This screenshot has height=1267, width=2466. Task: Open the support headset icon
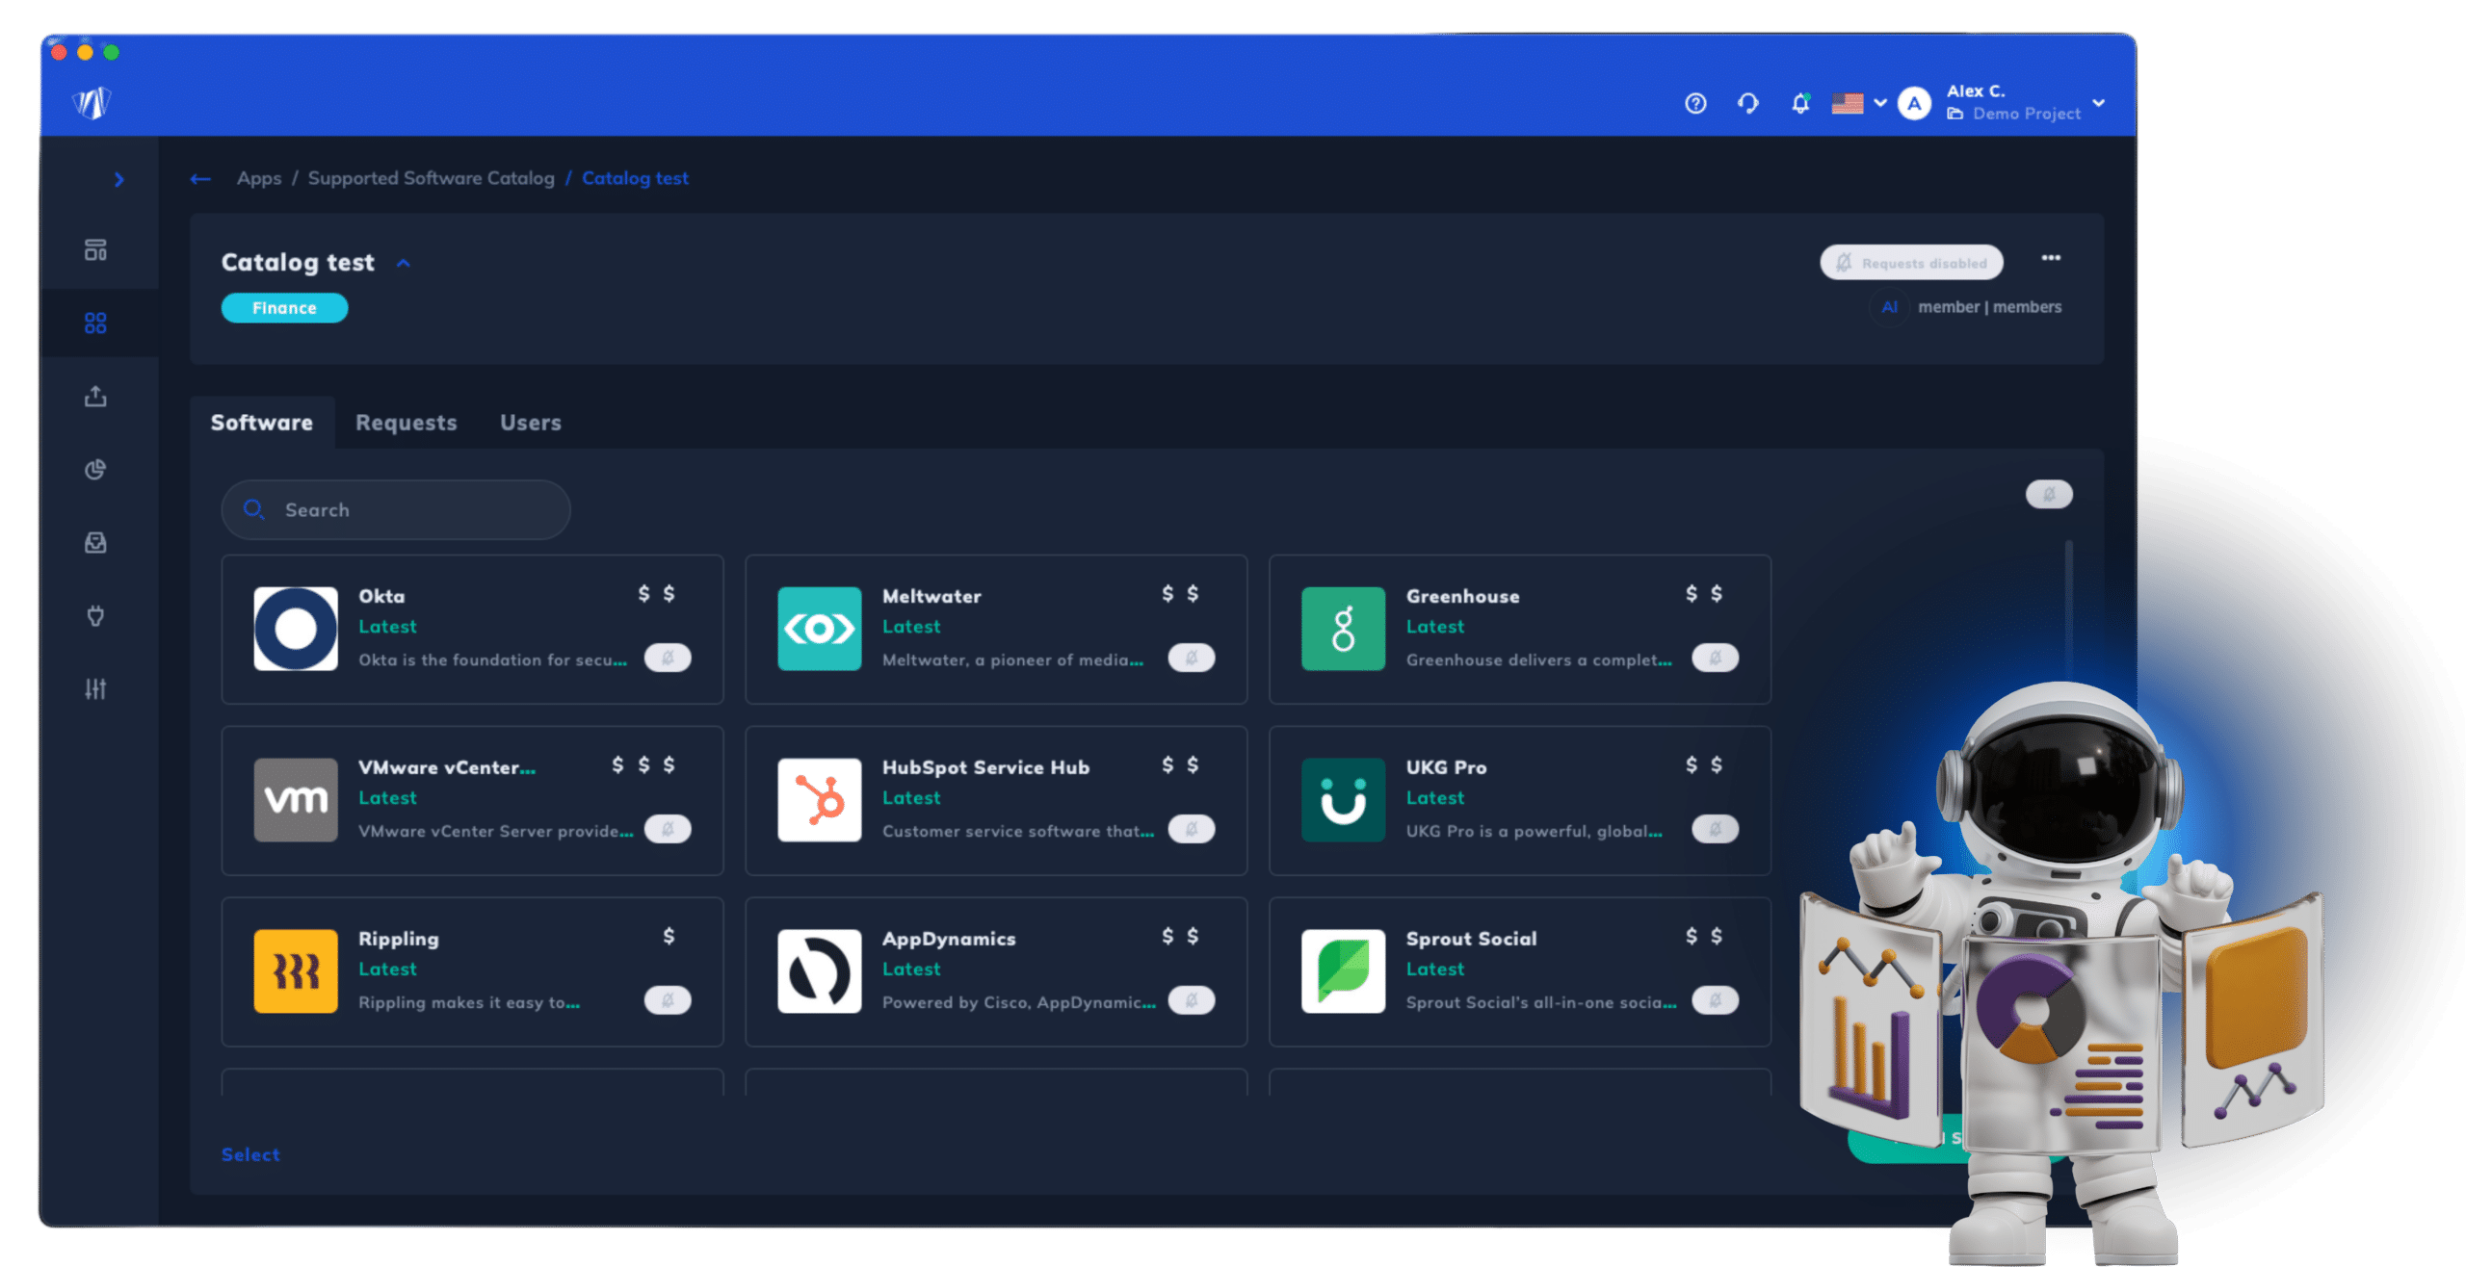1748,103
